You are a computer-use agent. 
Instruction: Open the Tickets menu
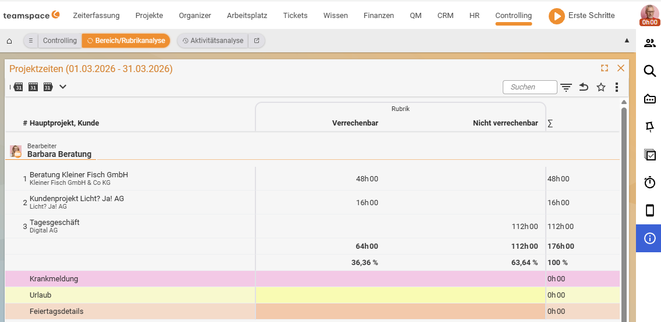[x=295, y=16]
